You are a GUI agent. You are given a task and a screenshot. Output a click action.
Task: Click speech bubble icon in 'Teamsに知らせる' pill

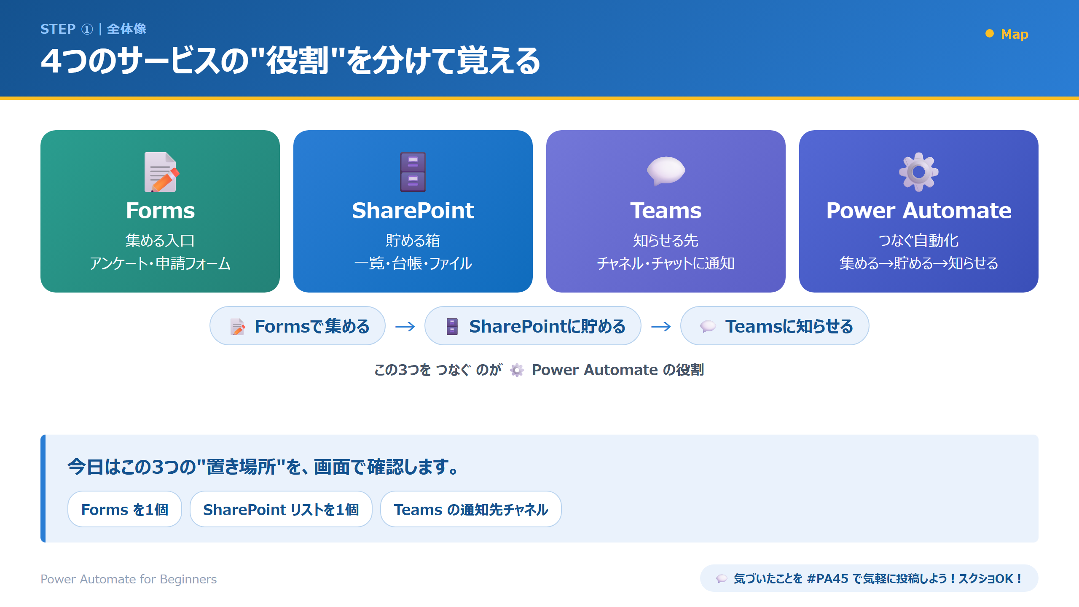(708, 326)
